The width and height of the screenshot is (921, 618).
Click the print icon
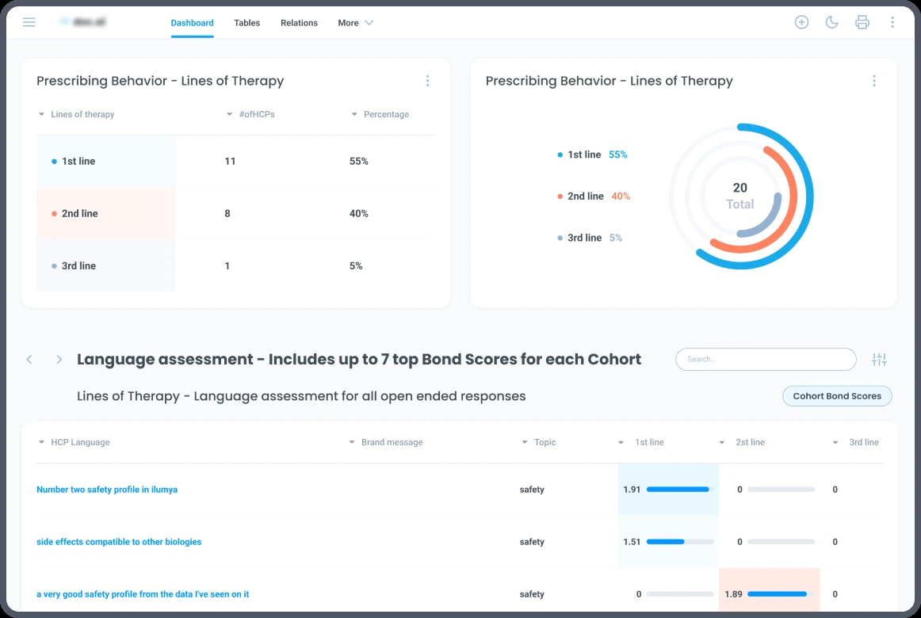pyautogui.click(x=862, y=22)
